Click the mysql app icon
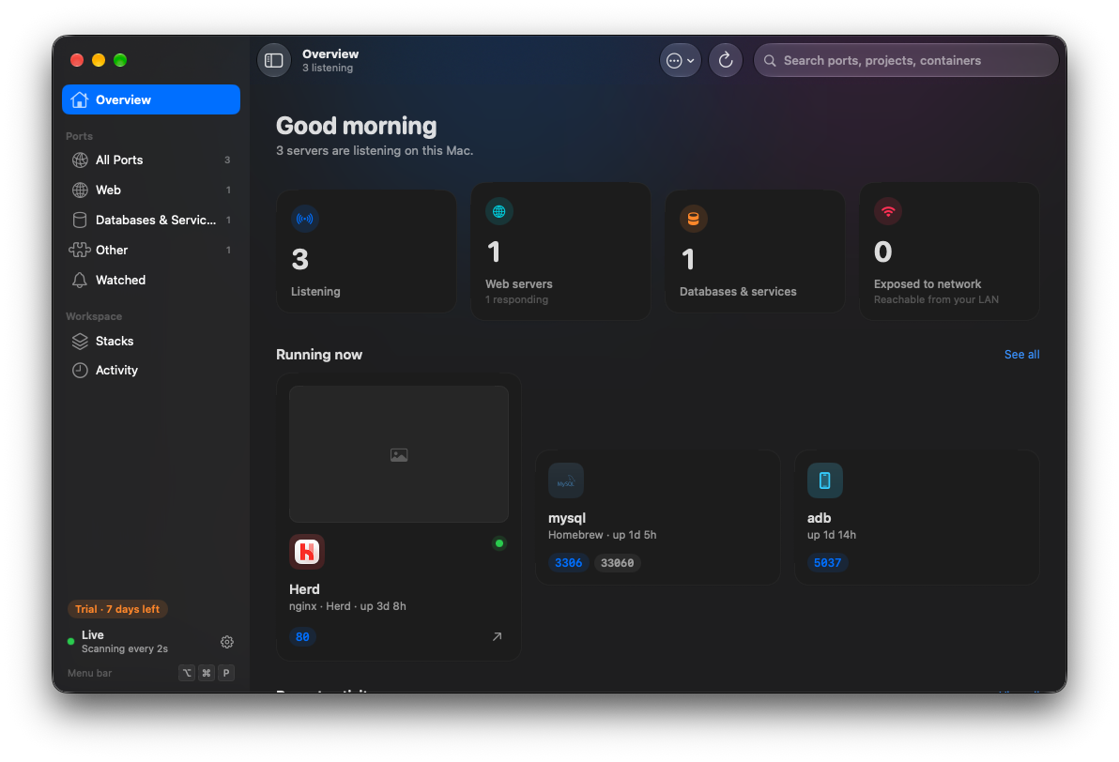 pyautogui.click(x=566, y=480)
